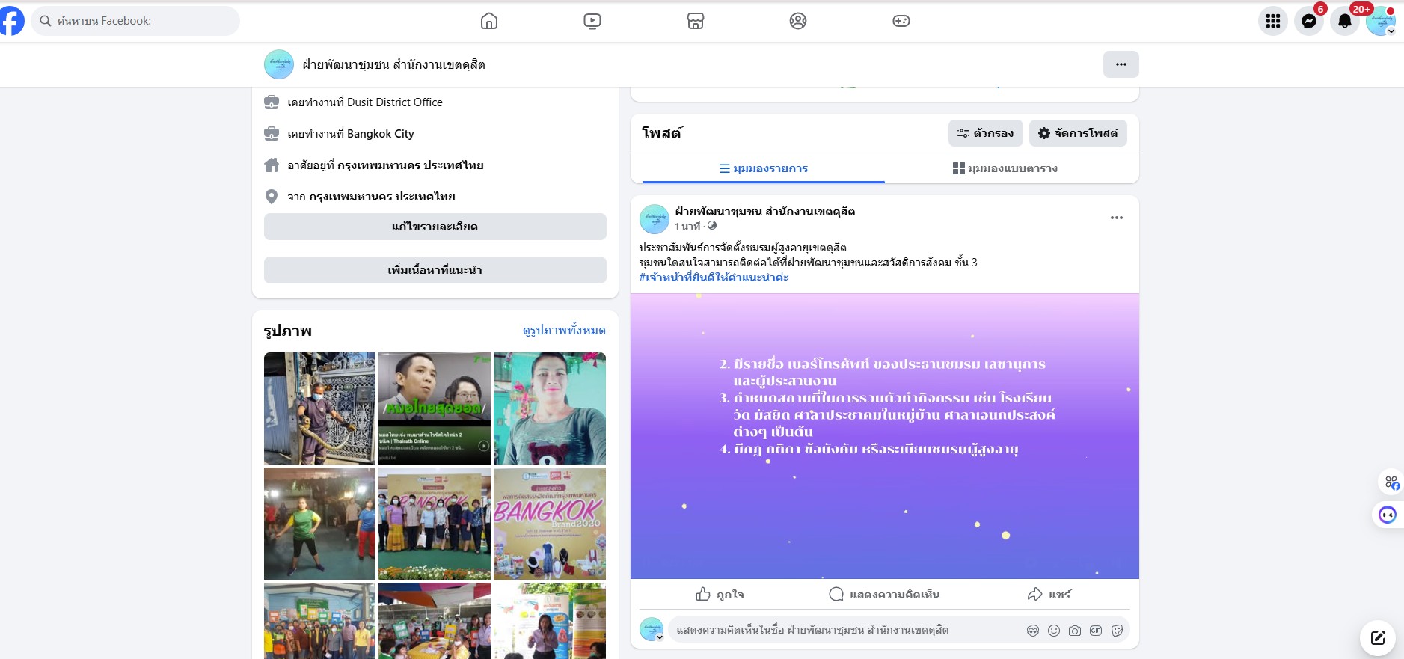Click the page name in sticky header
The width and height of the screenshot is (1404, 659).
[393, 65]
